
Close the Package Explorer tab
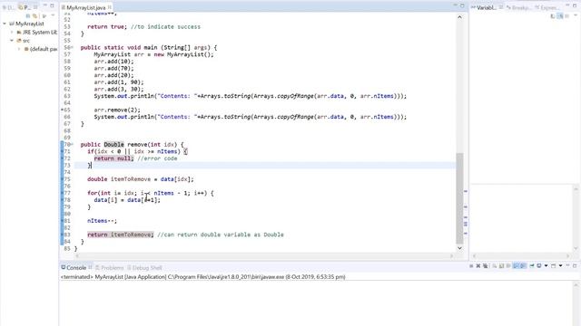pos(35,7)
